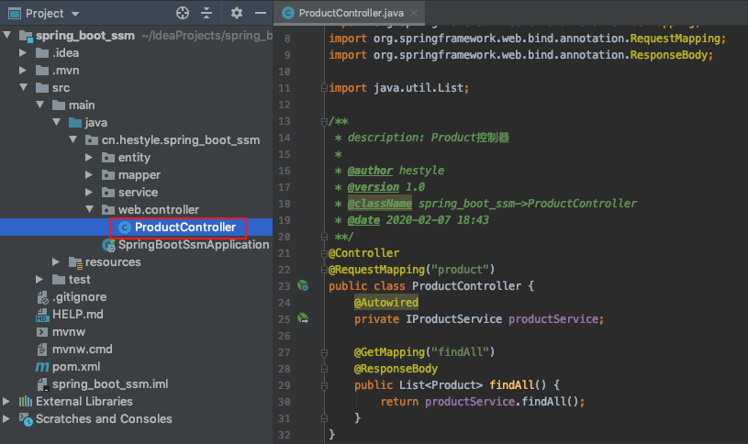Click the Spring bean gutter icon on line 23
Viewport: 748px width, 444px height.
[303, 285]
